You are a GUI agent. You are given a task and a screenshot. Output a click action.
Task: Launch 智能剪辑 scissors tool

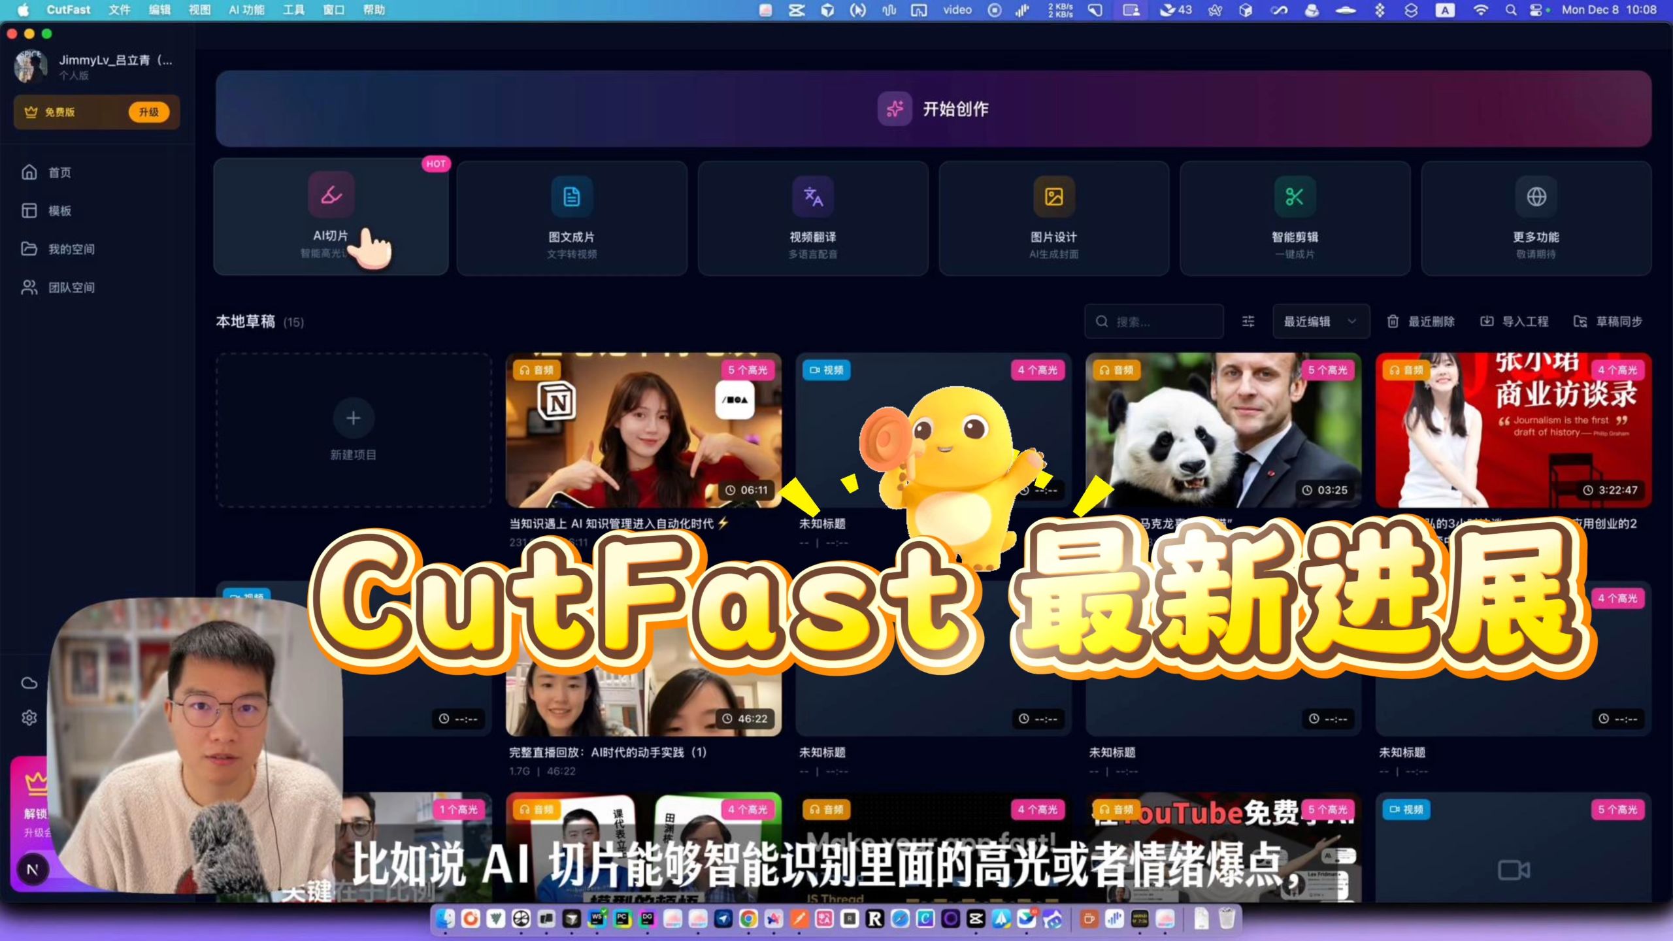coord(1294,197)
